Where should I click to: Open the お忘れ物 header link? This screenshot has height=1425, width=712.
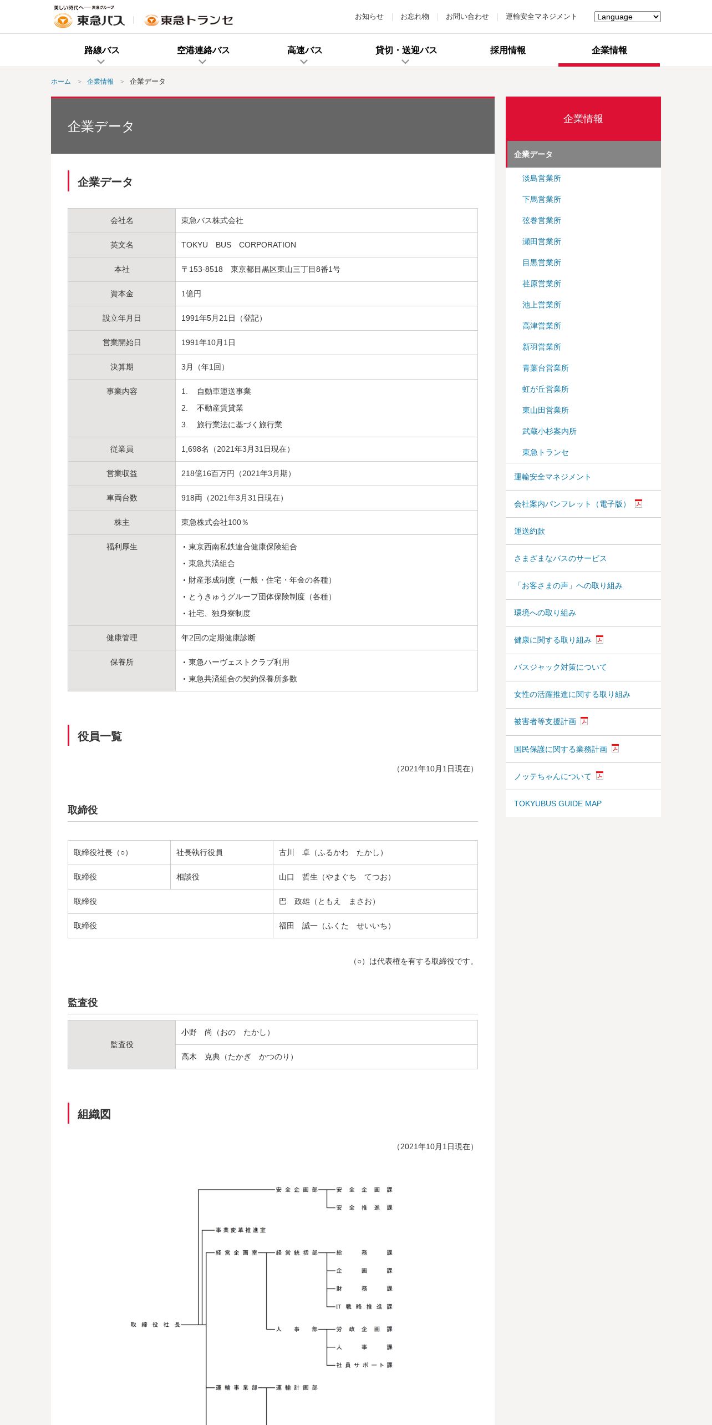coord(415,17)
